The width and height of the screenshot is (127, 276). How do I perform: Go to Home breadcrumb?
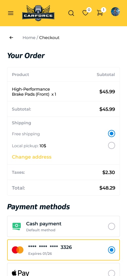click(29, 38)
